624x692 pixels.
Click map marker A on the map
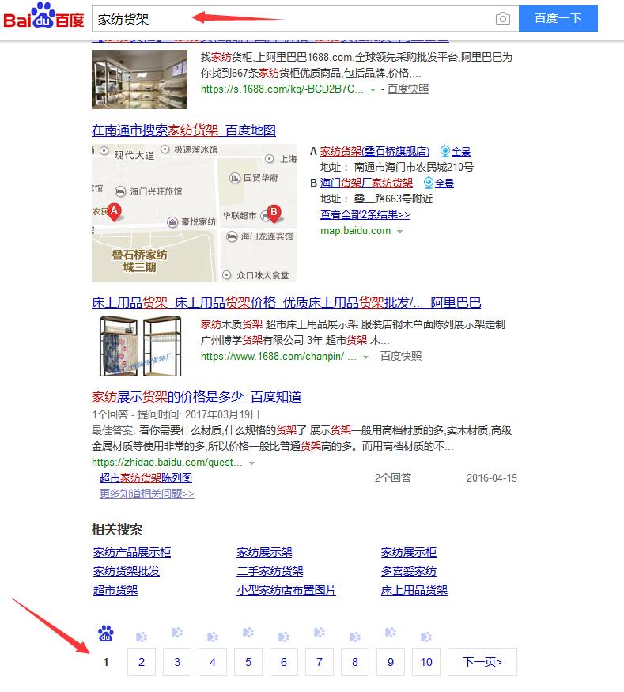coord(115,212)
